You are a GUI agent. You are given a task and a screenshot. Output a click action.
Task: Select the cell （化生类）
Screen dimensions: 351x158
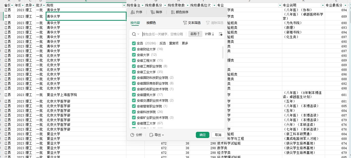pos(304,37)
